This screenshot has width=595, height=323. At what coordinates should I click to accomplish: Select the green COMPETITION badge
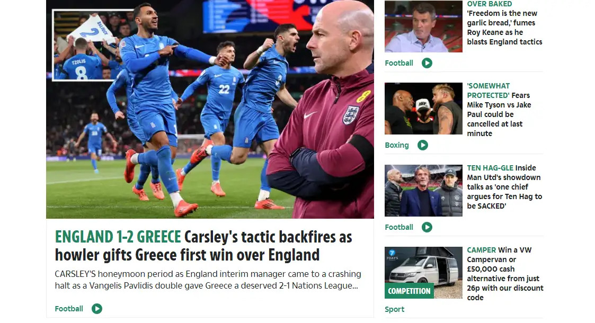[409, 291]
